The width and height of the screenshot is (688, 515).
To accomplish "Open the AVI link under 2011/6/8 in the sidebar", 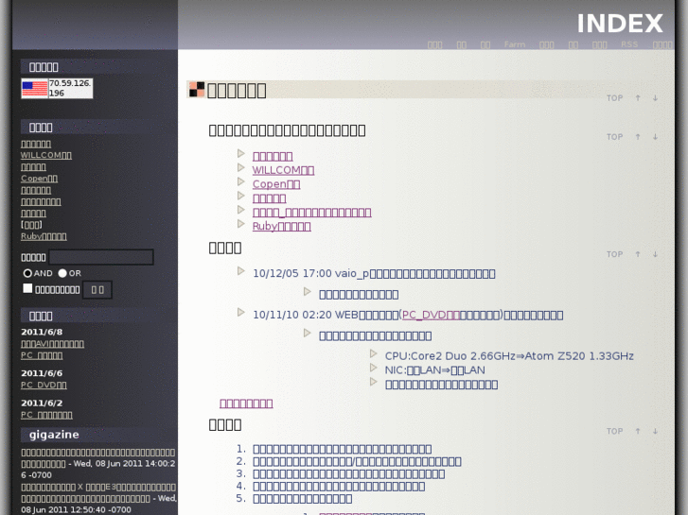I will point(52,344).
